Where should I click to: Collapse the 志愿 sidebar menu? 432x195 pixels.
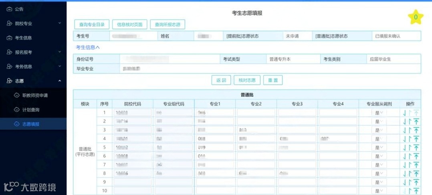click(33, 81)
